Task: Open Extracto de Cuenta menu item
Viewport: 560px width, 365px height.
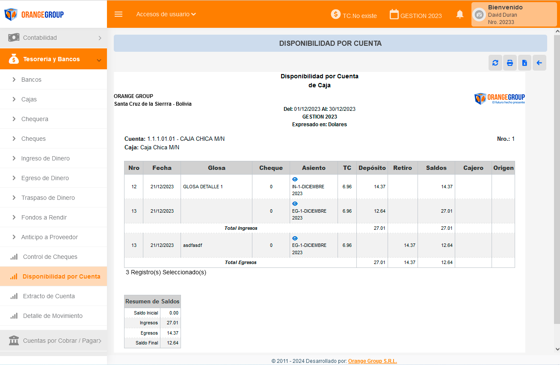Action: coord(49,296)
